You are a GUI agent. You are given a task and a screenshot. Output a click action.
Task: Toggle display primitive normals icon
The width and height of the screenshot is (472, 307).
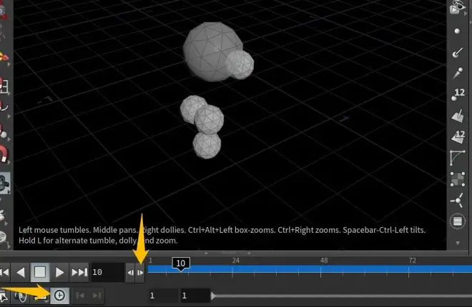click(x=458, y=116)
